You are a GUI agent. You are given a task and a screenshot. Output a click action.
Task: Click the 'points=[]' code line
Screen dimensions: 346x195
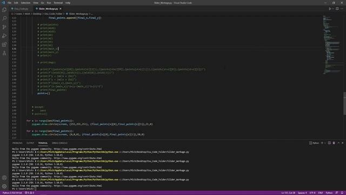(x=44, y=93)
